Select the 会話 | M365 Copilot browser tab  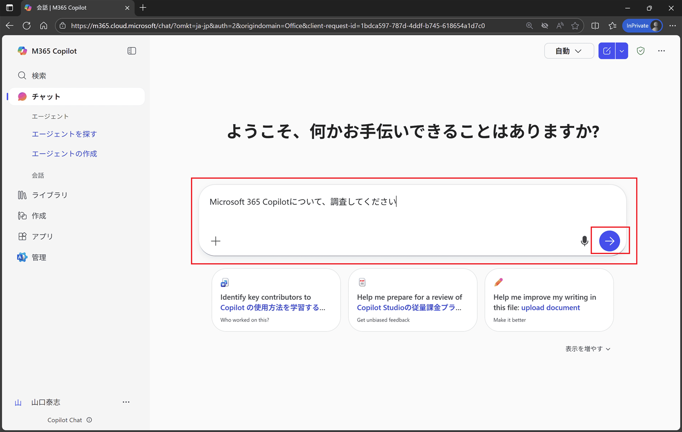tap(77, 8)
